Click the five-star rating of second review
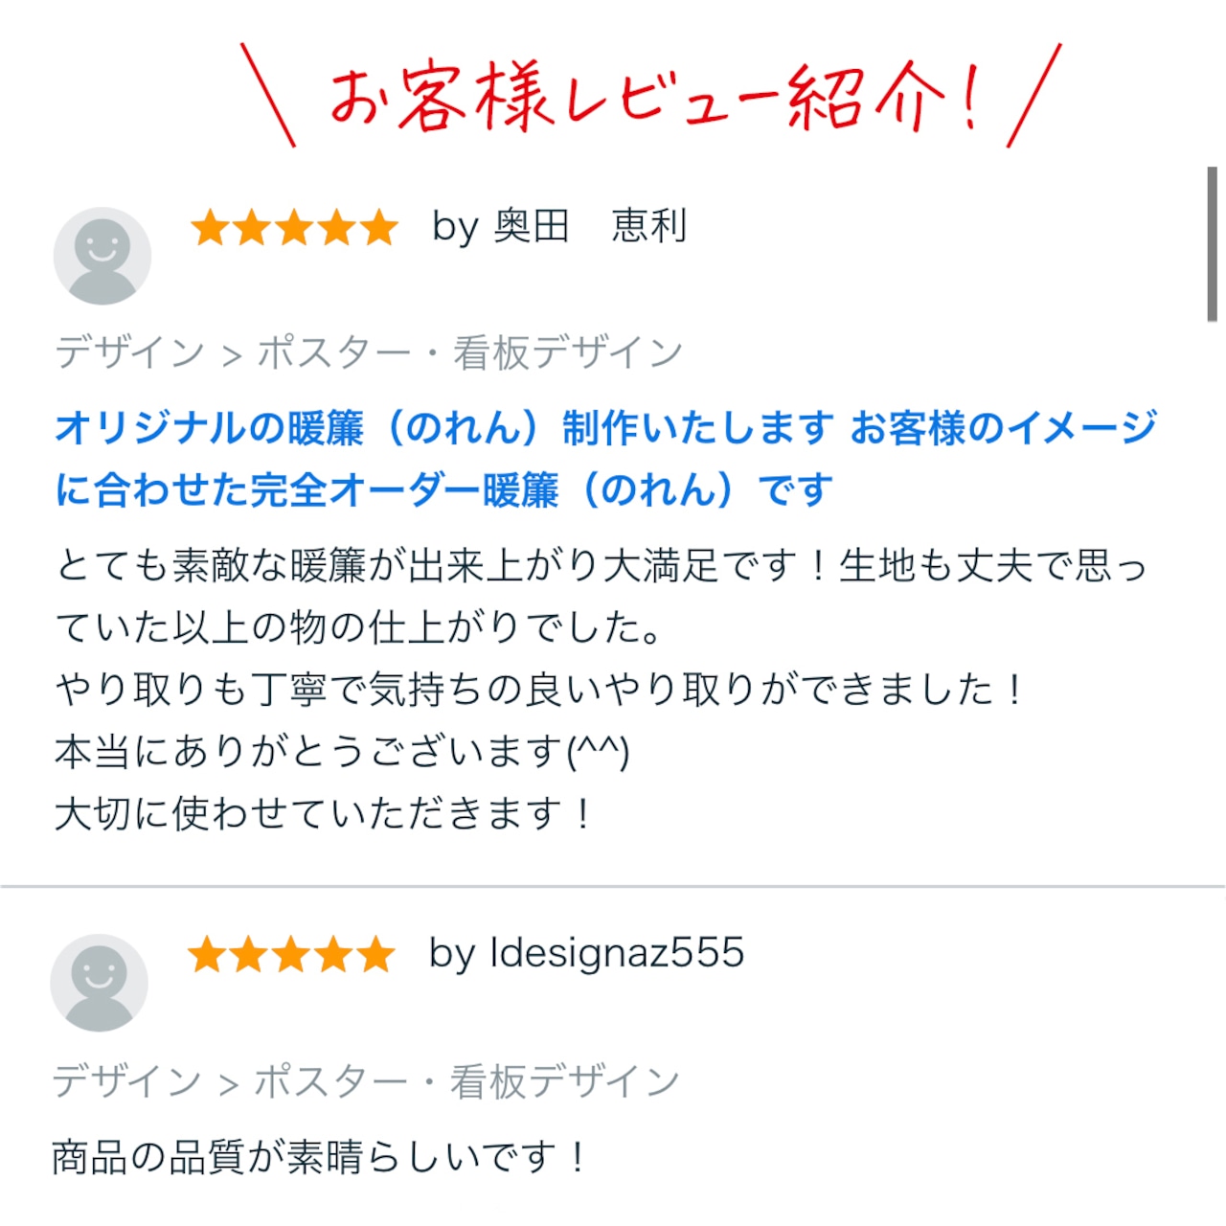Image resolution: width=1226 pixels, height=1226 pixels. coord(291,955)
